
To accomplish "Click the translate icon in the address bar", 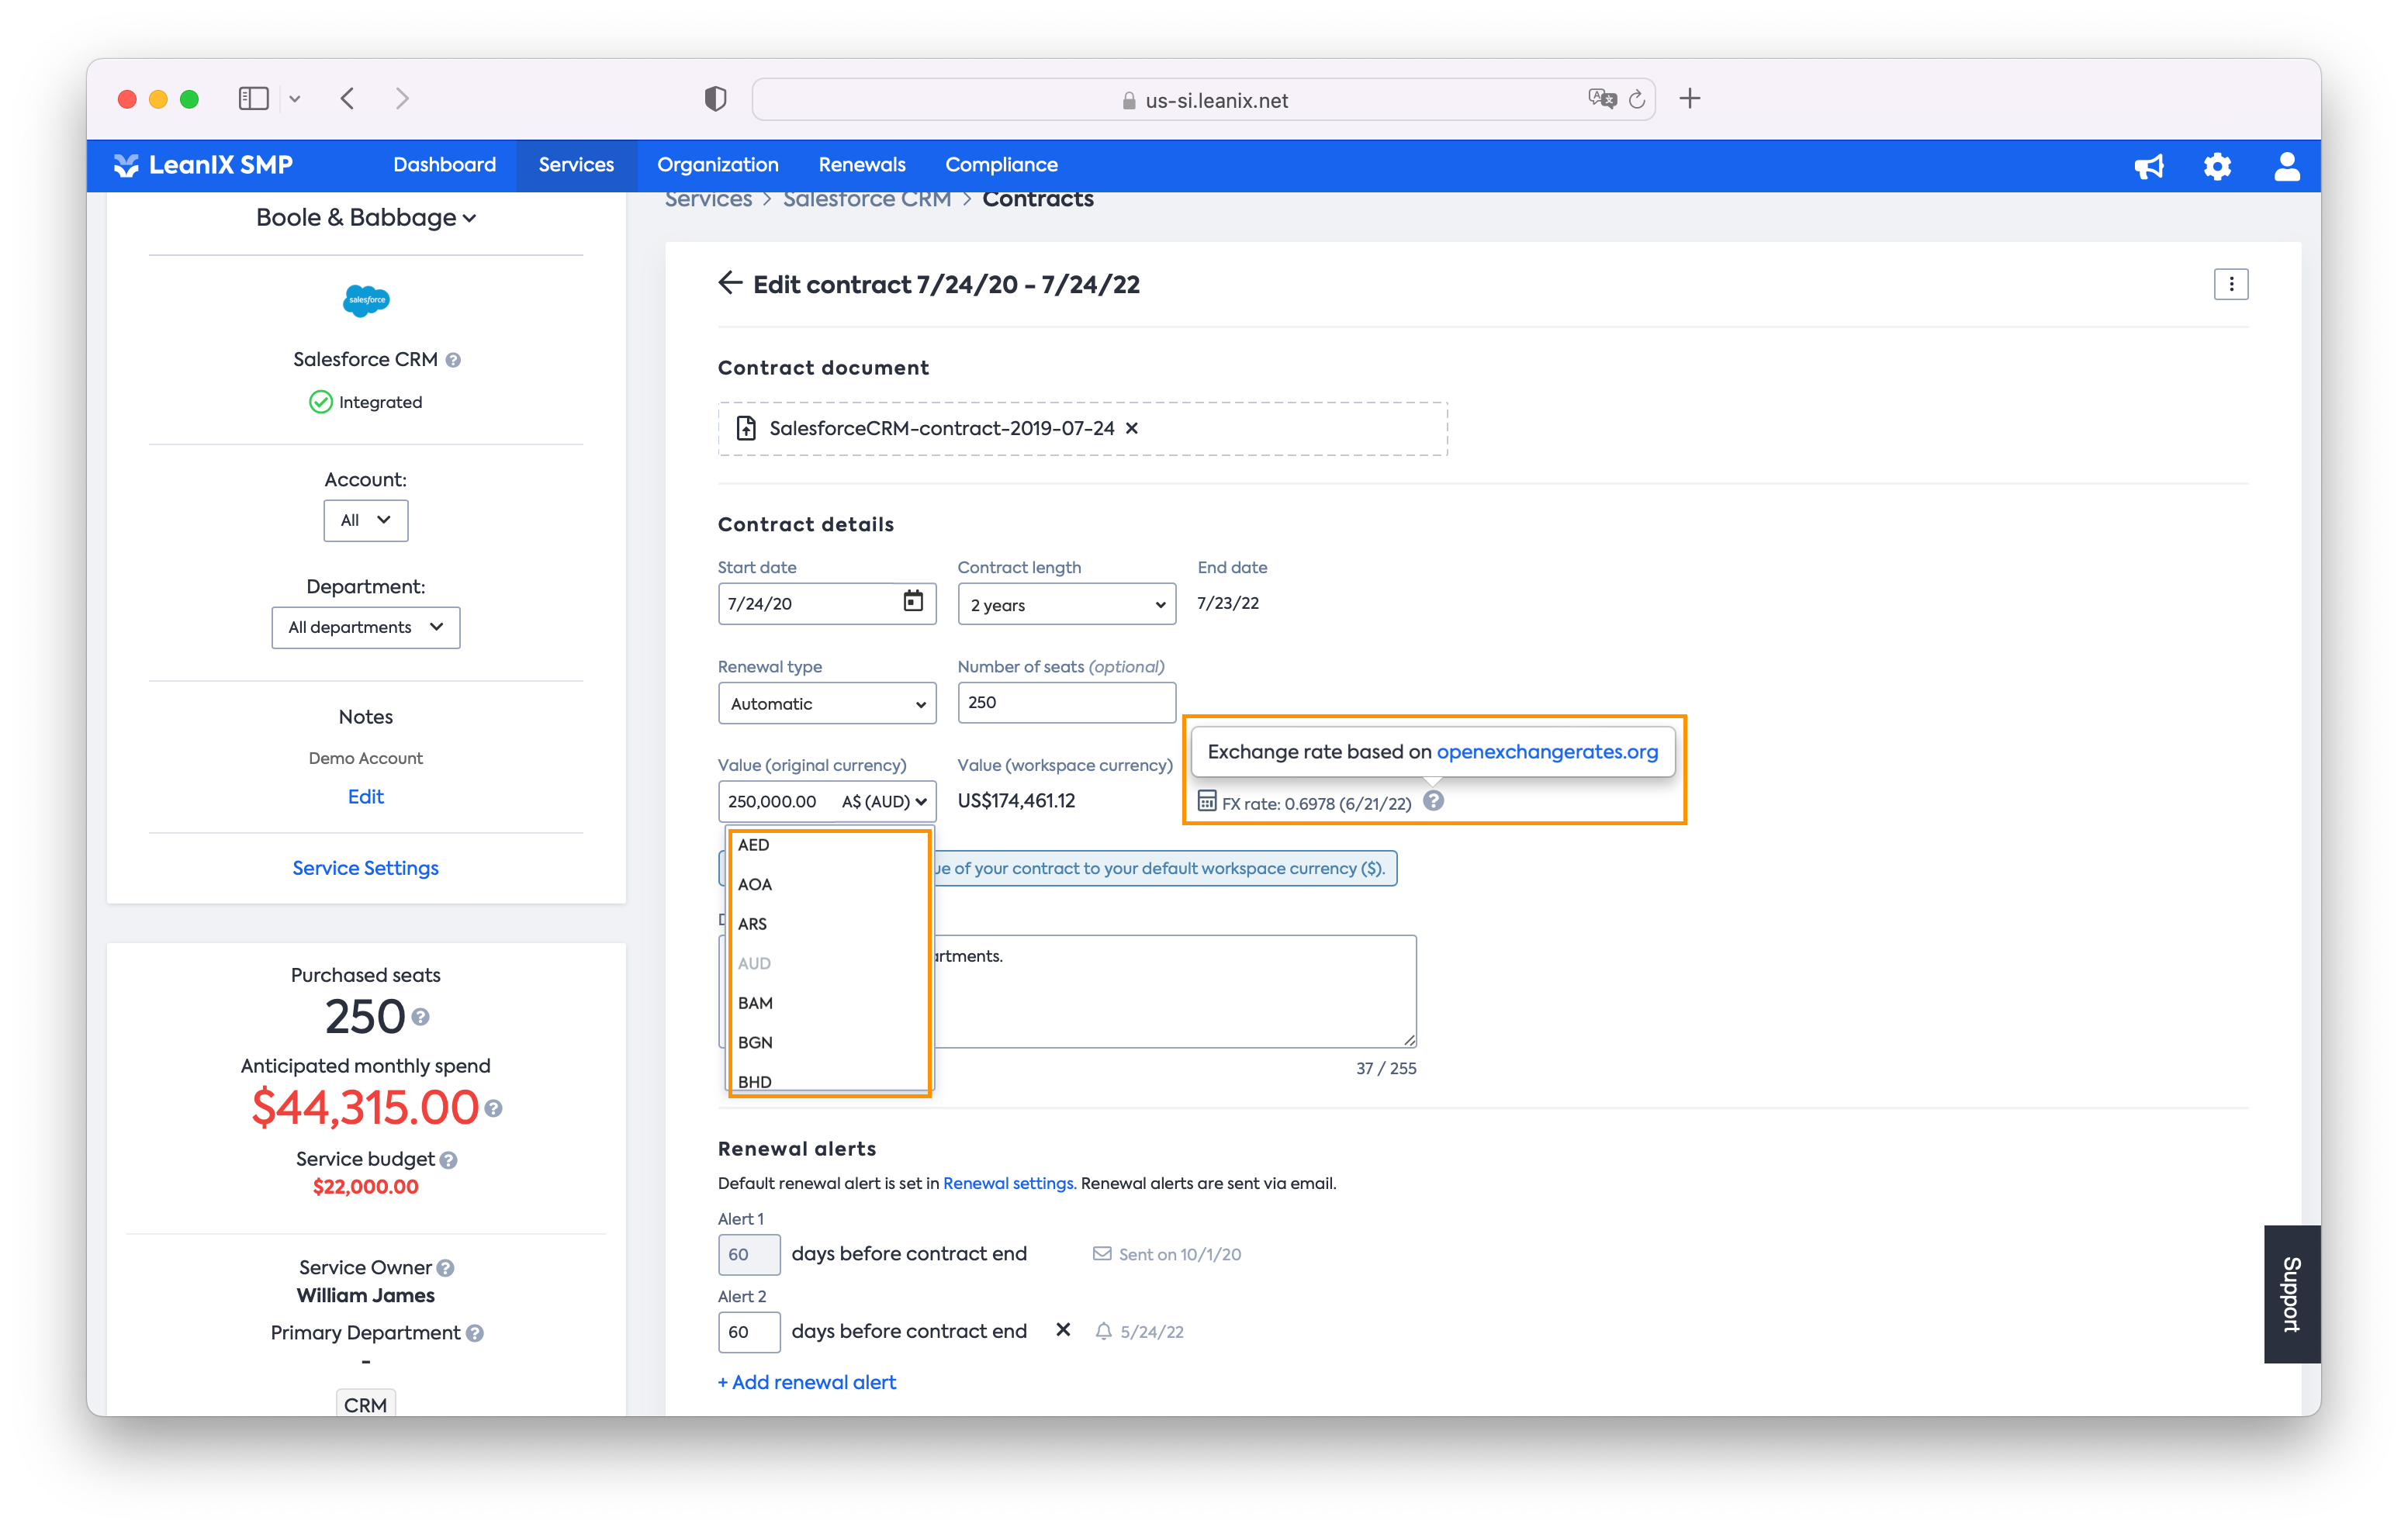I will (1601, 98).
